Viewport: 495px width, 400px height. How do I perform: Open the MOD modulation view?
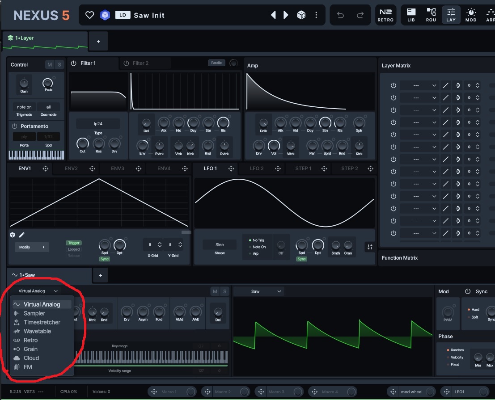coord(471,15)
